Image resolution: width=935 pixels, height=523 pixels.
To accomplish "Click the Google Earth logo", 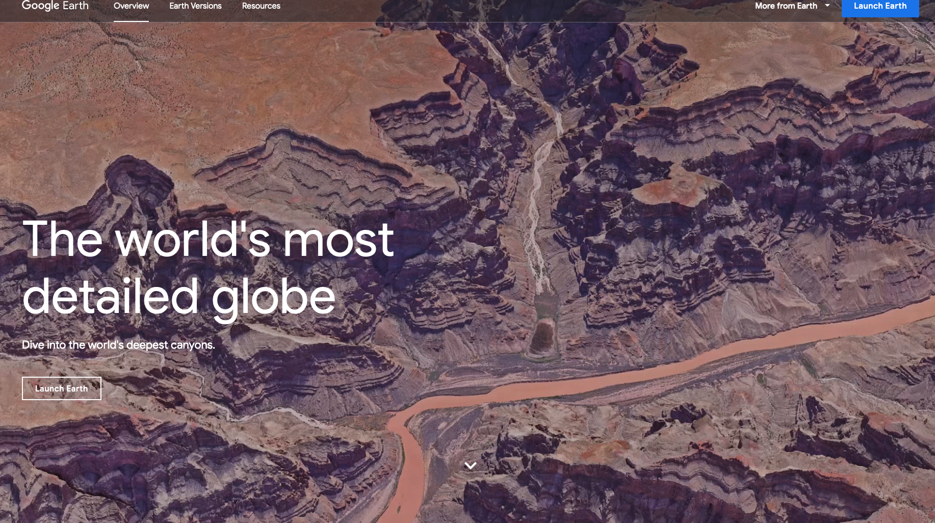I will [55, 6].
